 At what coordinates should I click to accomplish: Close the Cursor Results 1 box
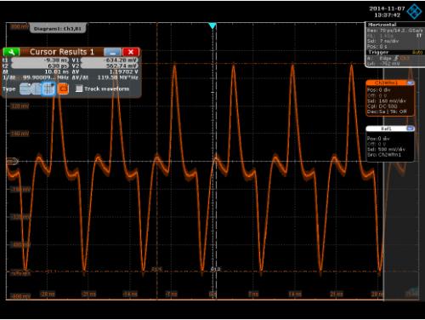coord(131,52)
